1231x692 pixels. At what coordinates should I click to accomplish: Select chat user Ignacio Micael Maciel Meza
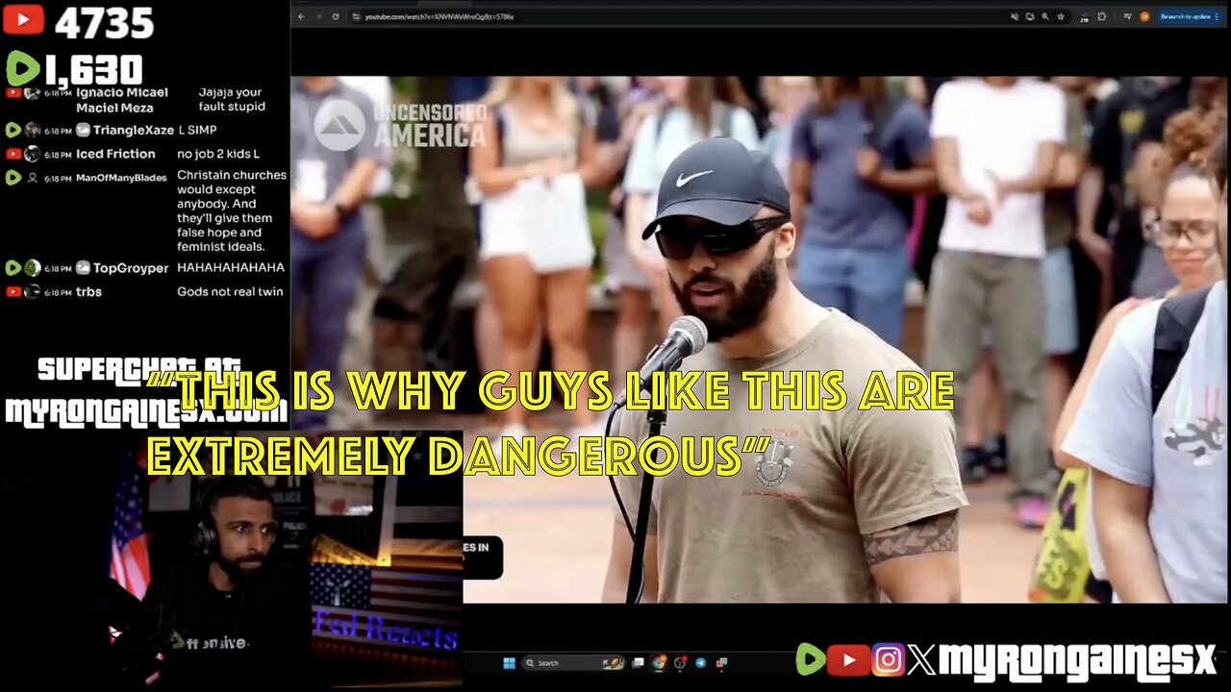click(121, 99)
